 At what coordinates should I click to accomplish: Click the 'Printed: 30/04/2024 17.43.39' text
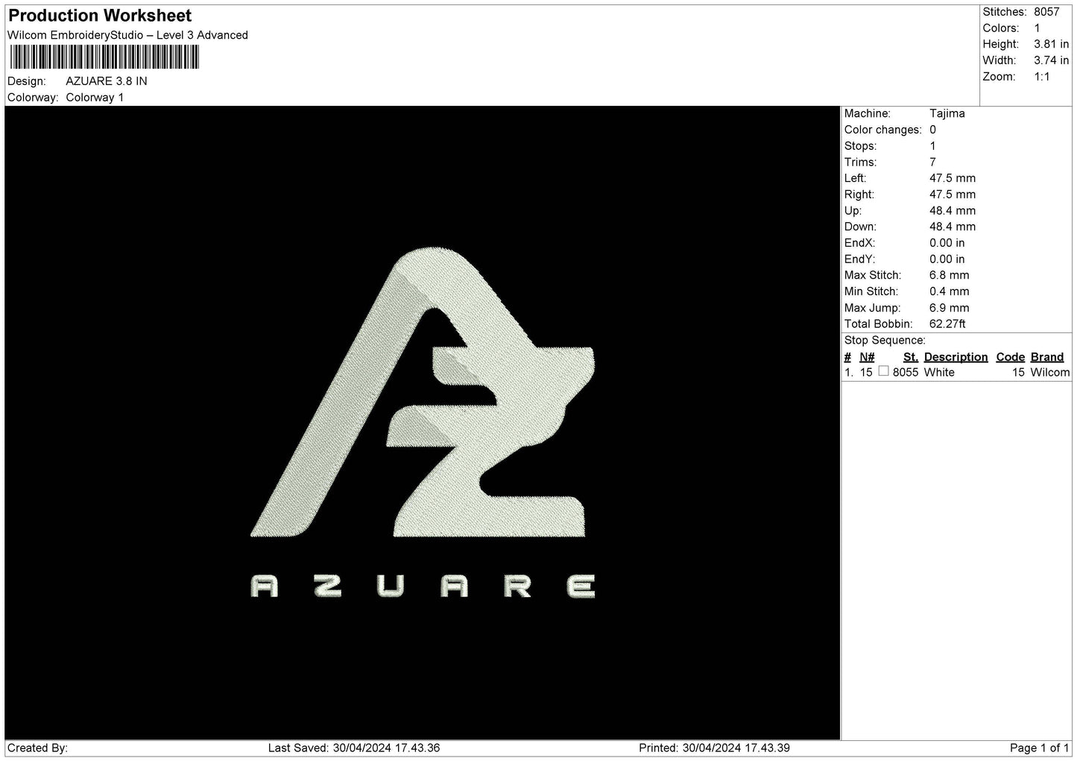(x=714, y=748)
